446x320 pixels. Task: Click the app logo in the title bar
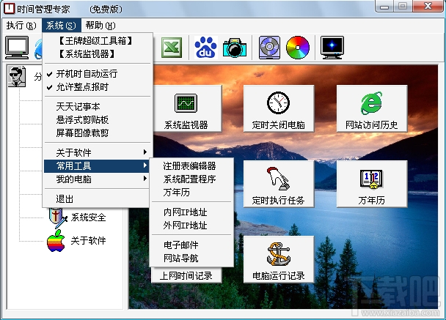click(x=9, y=8)
